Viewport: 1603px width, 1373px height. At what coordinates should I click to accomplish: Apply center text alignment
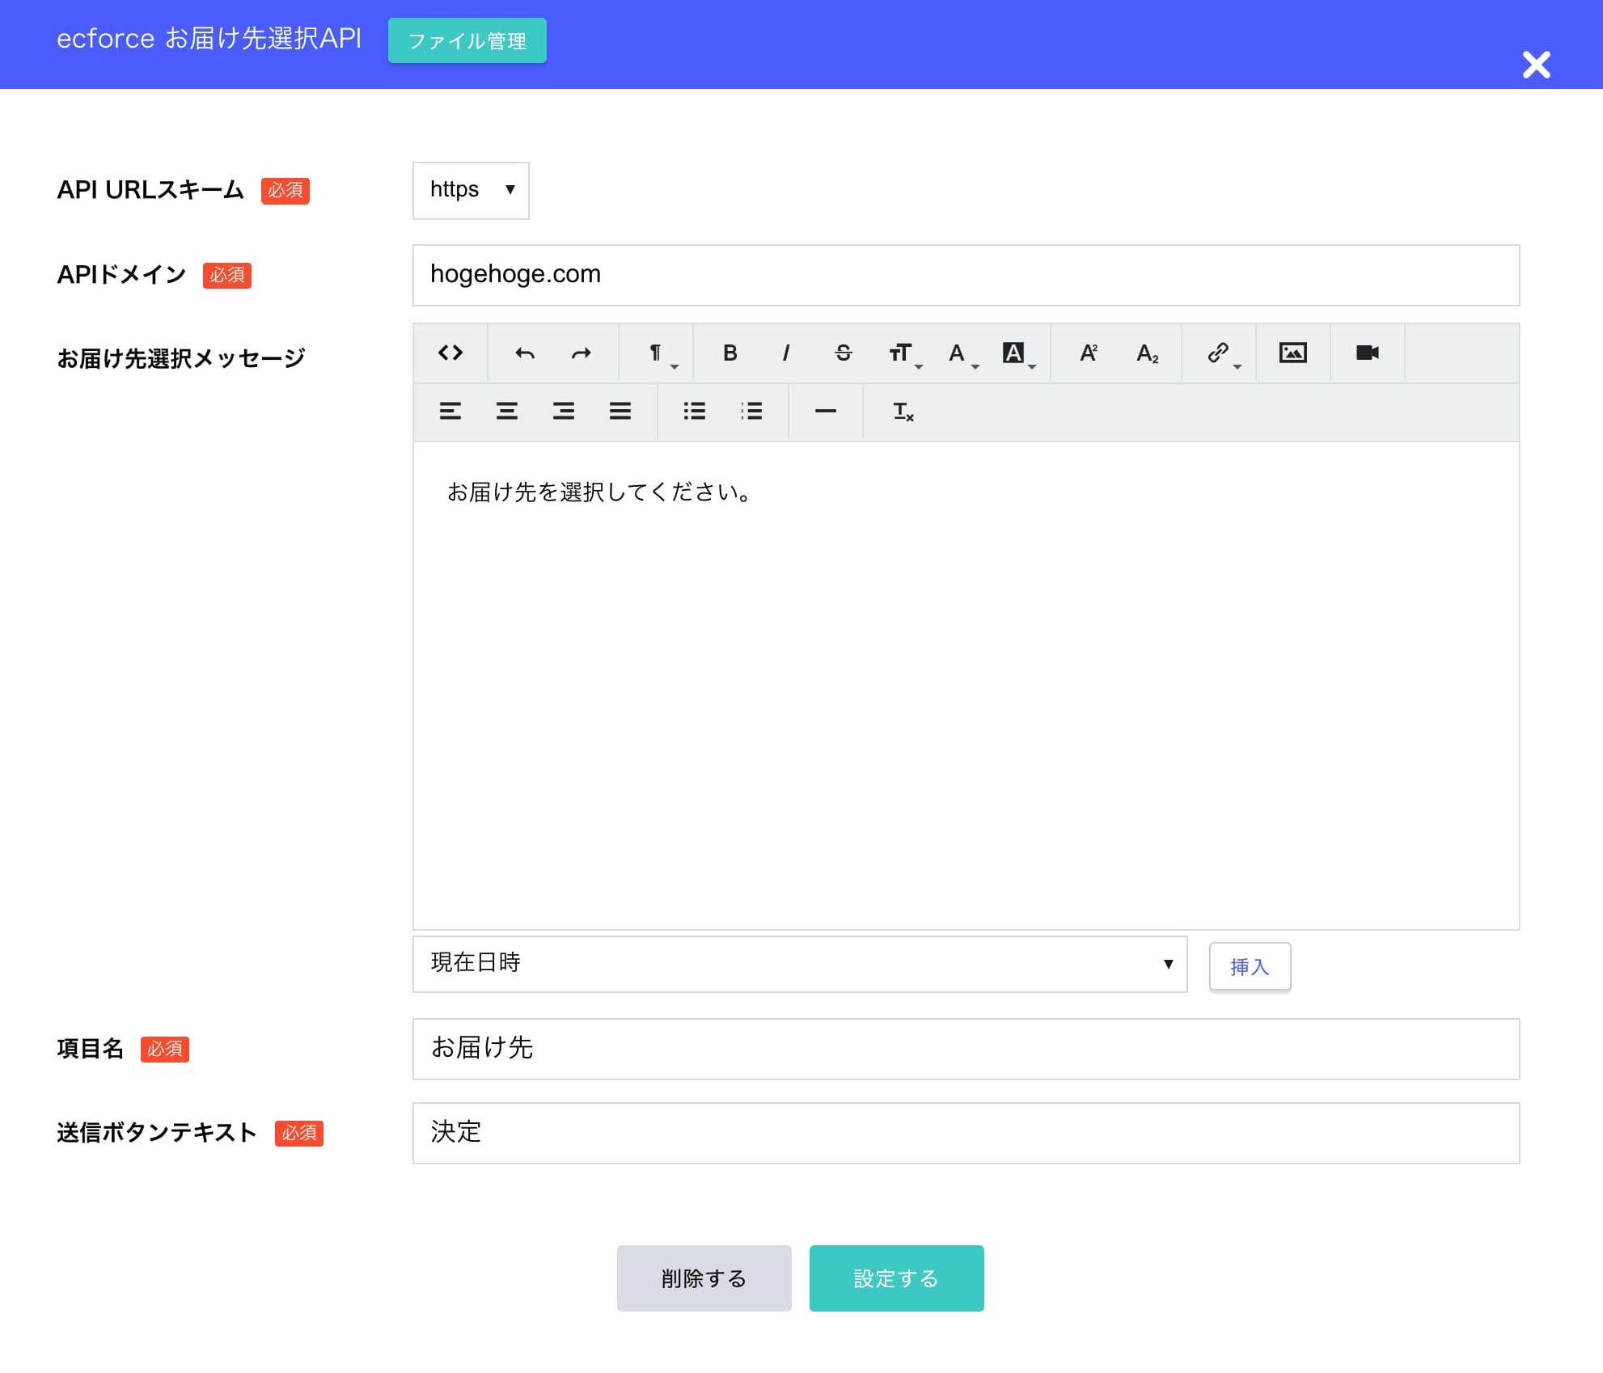(507, 412)
